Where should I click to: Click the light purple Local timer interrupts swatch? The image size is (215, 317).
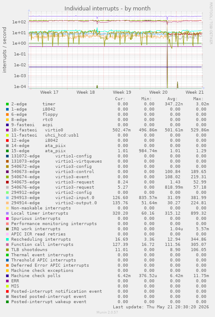pos(7,213)
